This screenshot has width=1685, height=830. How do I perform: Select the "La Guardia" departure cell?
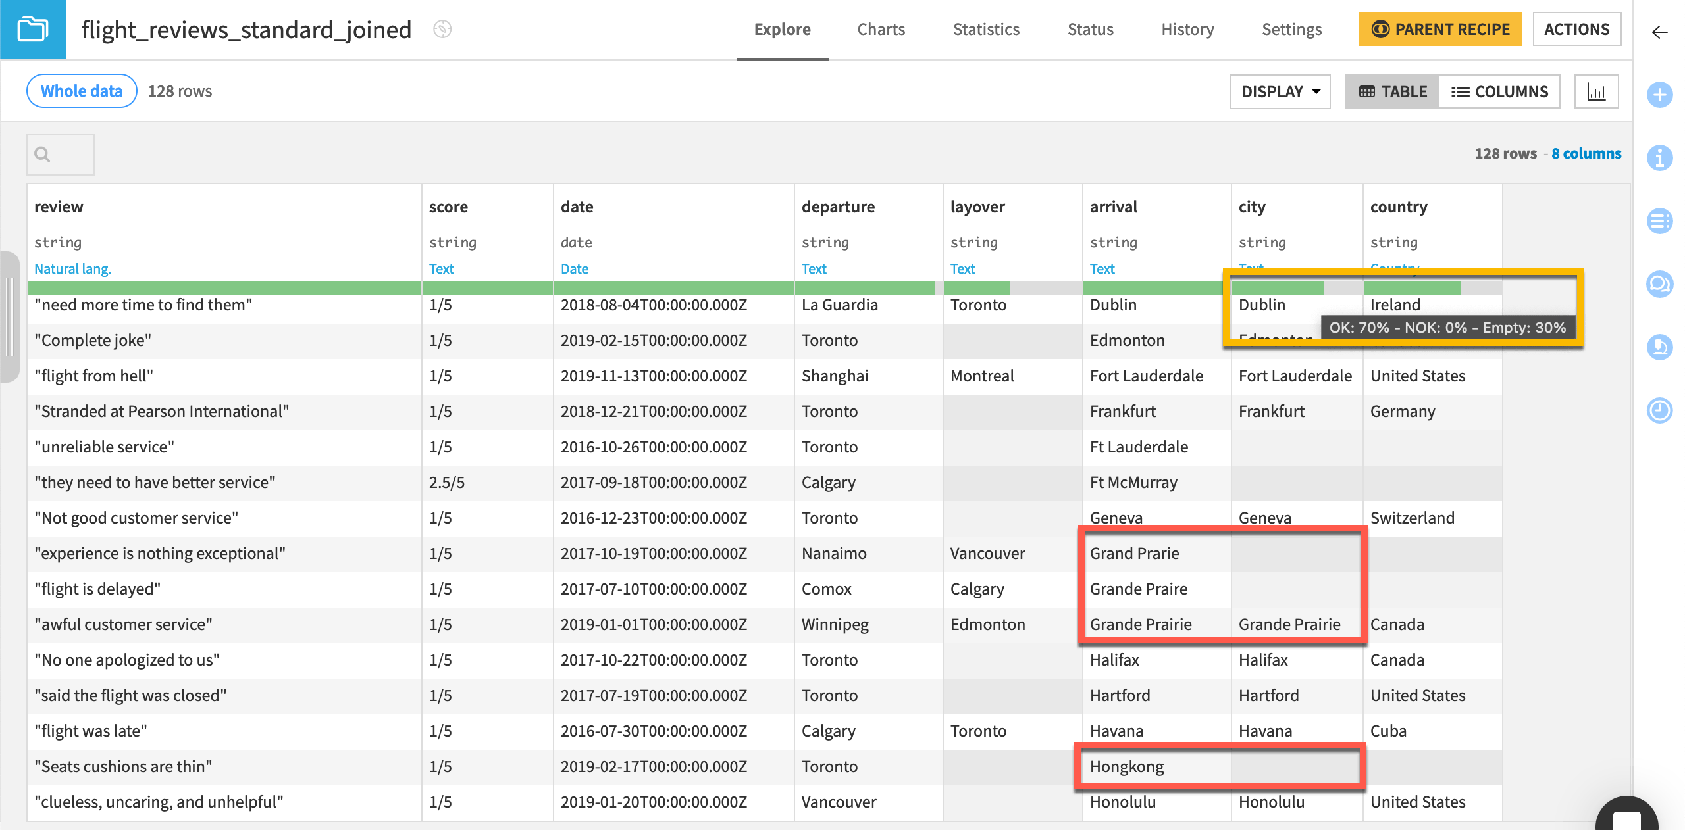(868, 305)
